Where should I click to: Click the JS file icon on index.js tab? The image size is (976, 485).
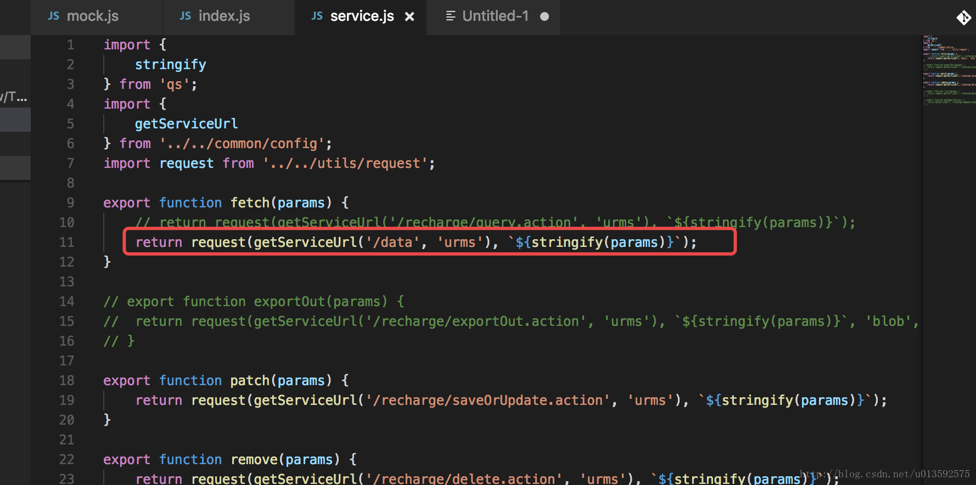tap(186, 16)
